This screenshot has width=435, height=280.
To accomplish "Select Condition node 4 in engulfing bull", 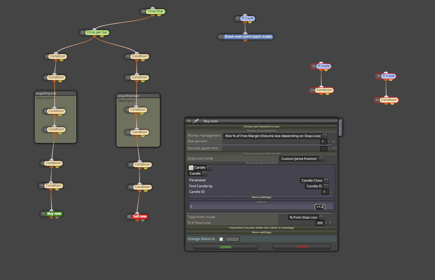I will click(56, 111).
